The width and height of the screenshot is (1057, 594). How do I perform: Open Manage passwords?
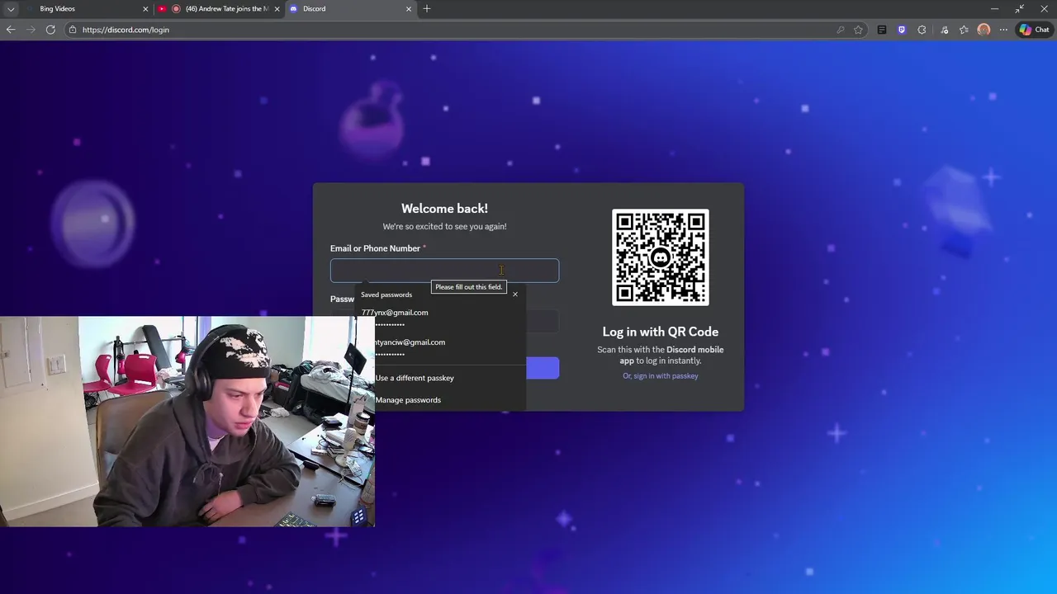(x=408, y=400)
